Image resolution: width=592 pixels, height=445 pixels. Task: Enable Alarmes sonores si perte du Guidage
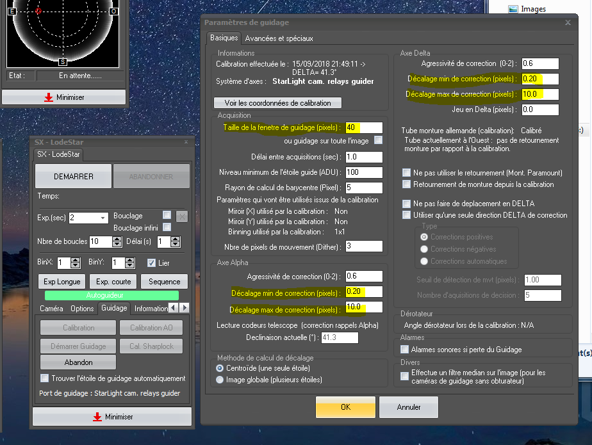(x=404, y=350)
